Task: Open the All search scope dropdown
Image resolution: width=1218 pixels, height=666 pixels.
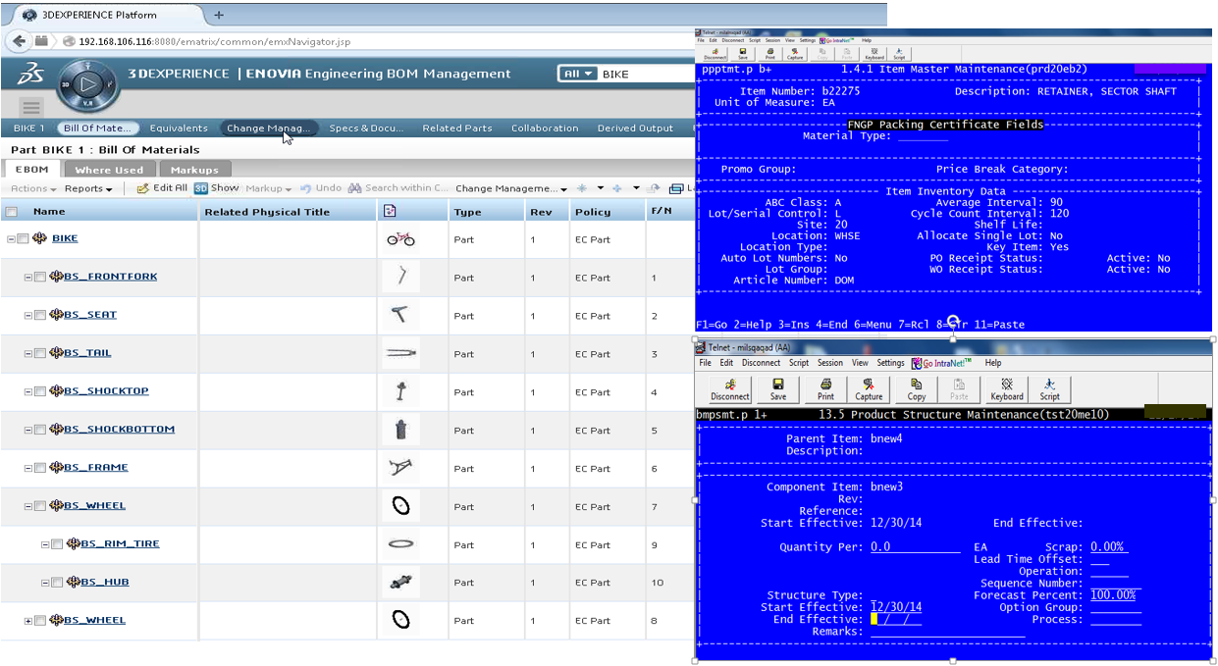Action: click(x=577, y=75)
